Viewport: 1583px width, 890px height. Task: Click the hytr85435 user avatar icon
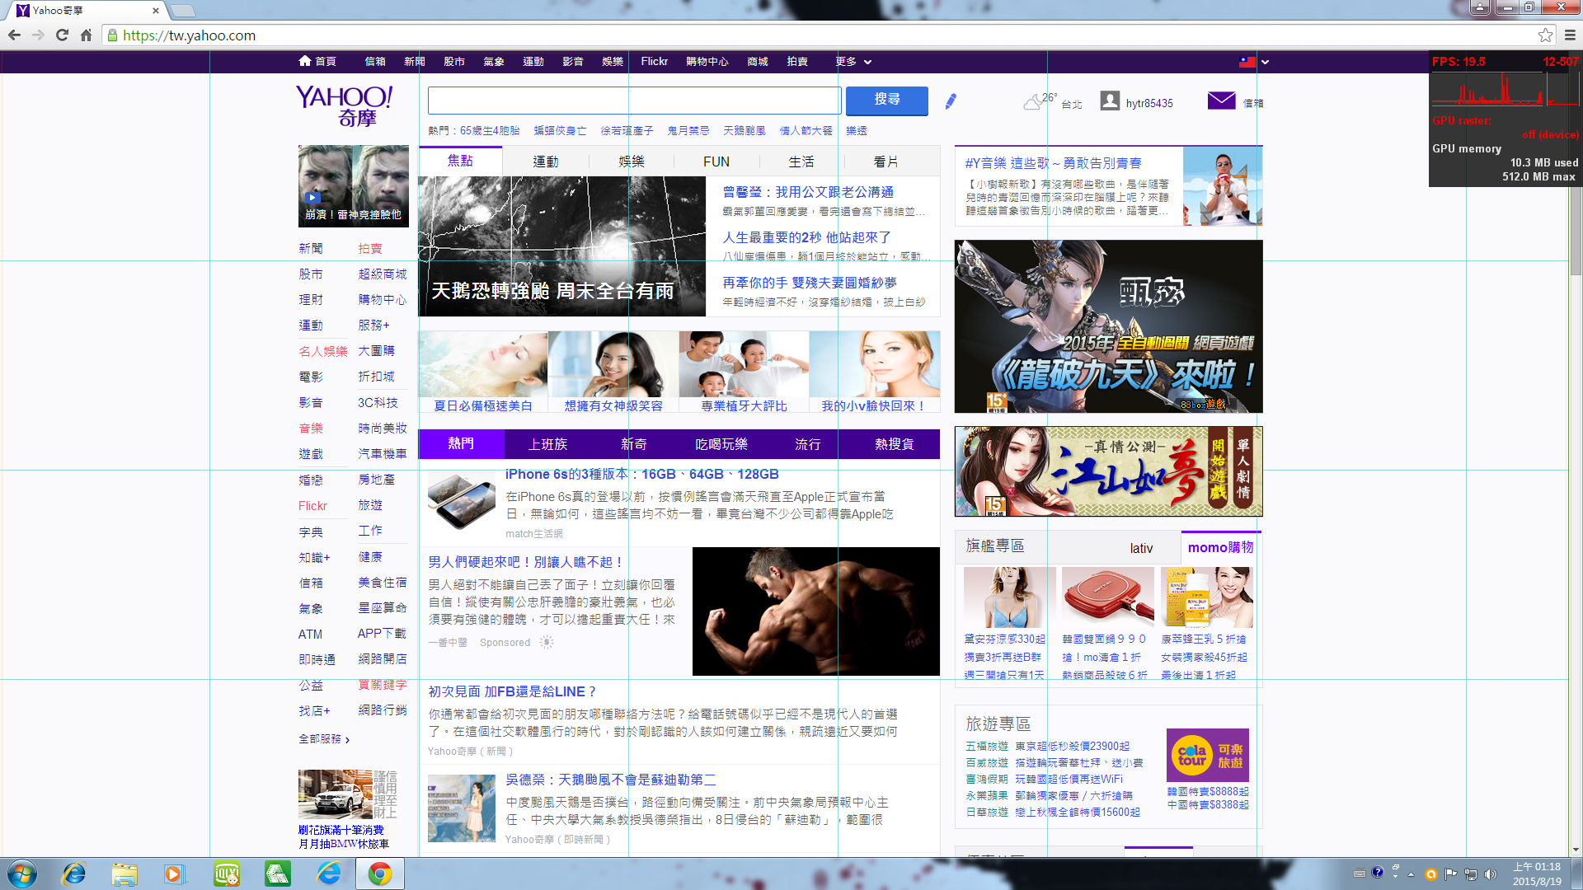point(1110,101)
